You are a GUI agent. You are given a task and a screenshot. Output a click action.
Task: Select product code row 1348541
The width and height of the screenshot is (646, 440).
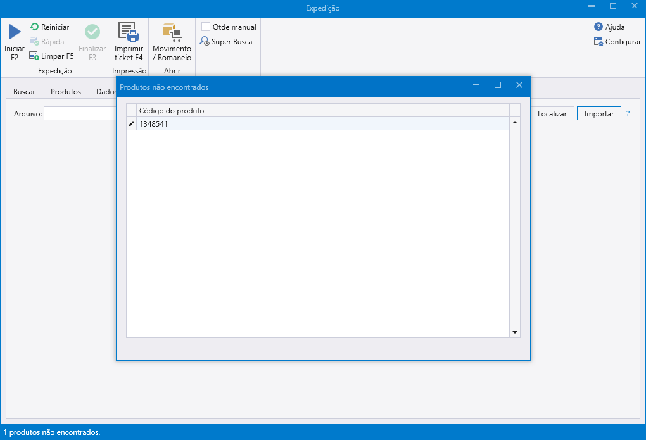coord(317,124)
